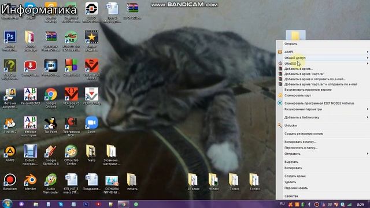Select the Театр folder
This screenshot has height=208, width=370.
pyautogui.click(x=91, y=154)
